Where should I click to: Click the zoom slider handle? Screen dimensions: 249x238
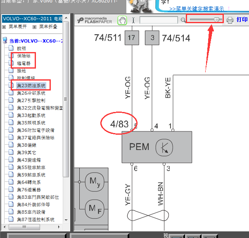tap(216, 19)
